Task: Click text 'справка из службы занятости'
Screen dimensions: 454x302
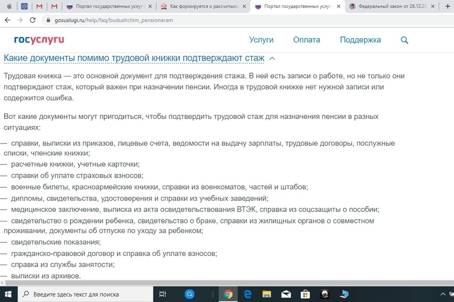Action: (x=63, y=265)
